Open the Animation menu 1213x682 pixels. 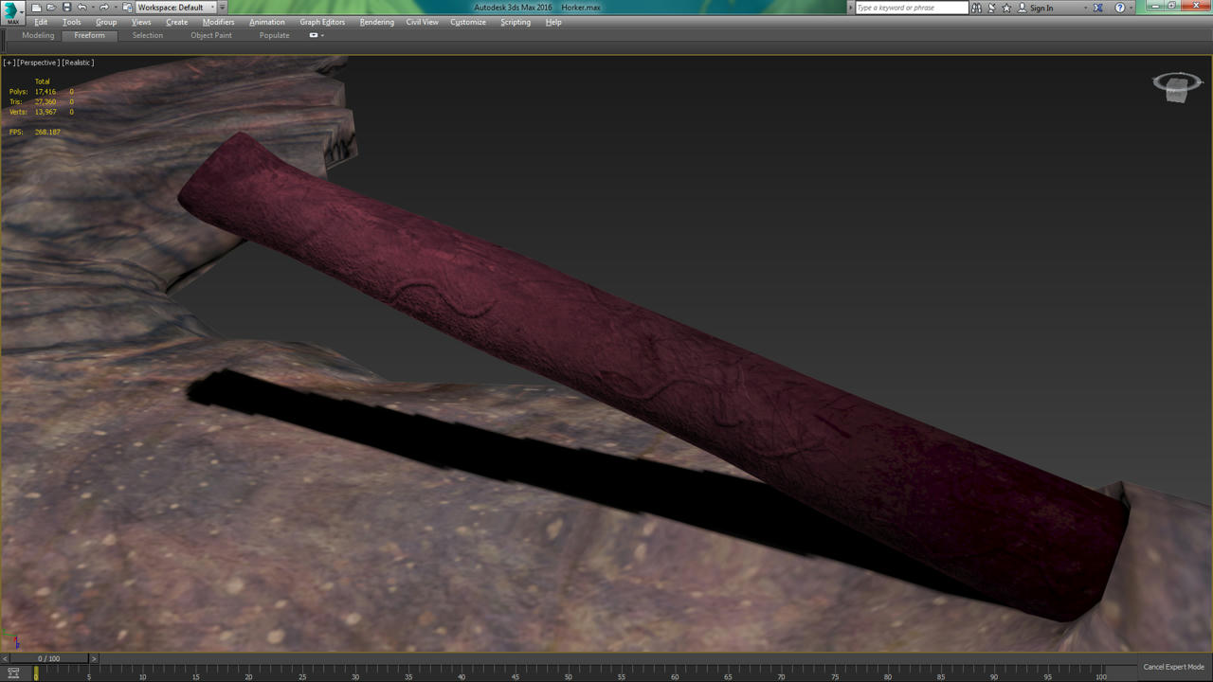click(x=267, y=22)
